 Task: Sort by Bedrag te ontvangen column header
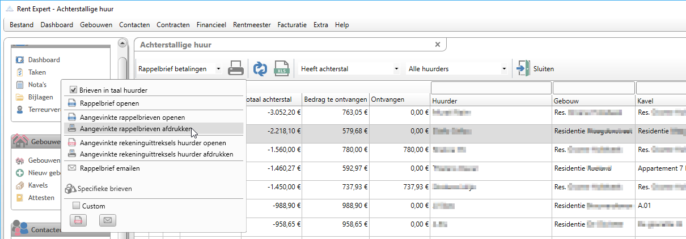336,100
